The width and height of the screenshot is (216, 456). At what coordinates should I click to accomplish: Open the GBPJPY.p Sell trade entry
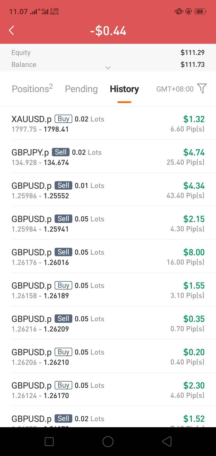(x=108, y=157)
